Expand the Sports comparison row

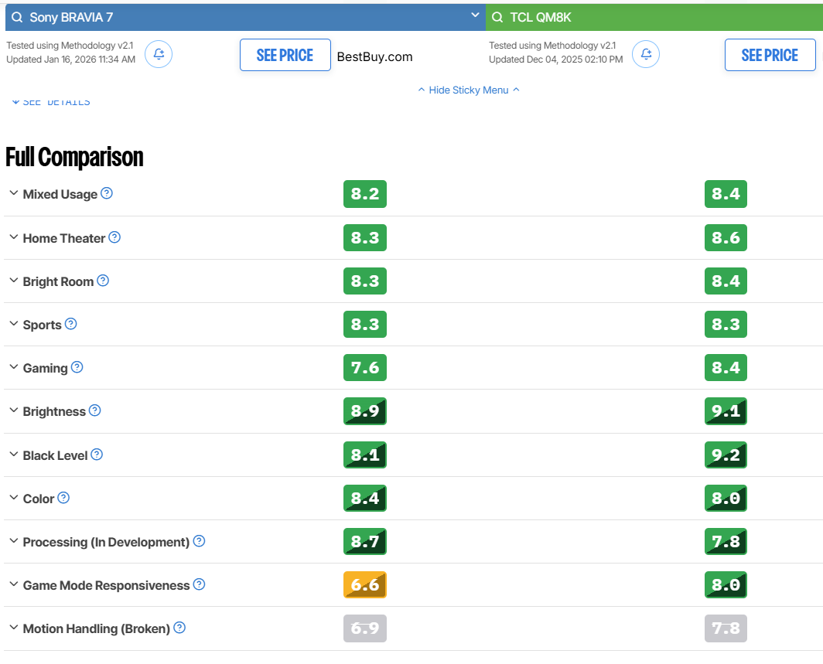pos(13,324)
